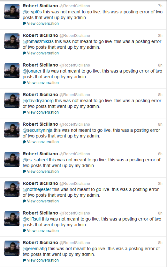Open Robert Siciliano avatar on the @crypt0s tweet
The width and height of the screenshot is (167, 267).
[12, 11]
